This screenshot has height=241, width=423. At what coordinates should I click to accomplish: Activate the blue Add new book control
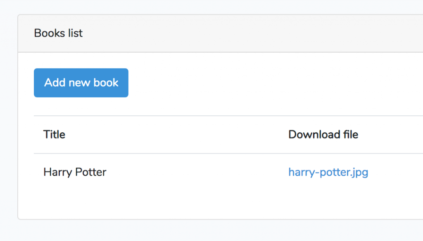coord(81,82)
